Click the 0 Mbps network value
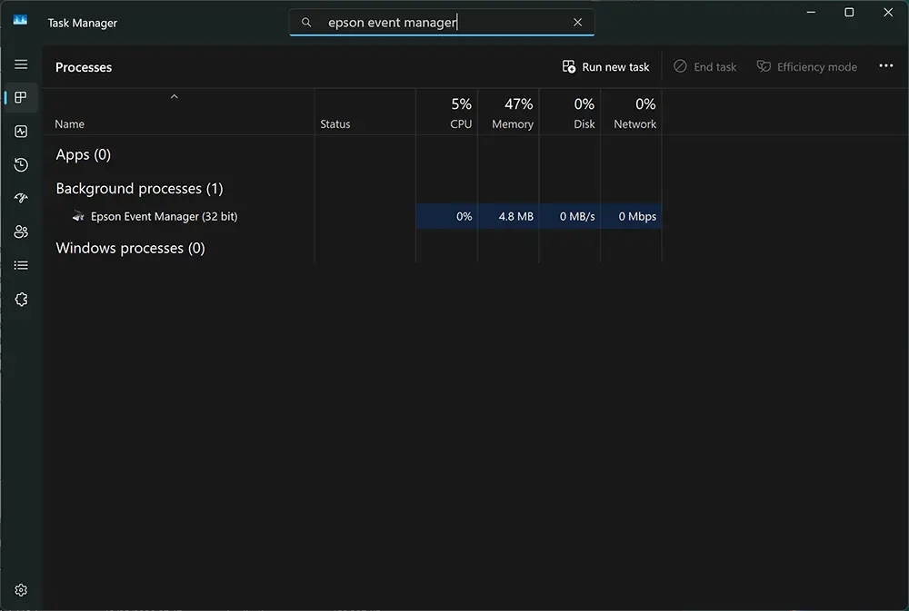909x611 pixels. pyautogui.click(x=637, y=217)
